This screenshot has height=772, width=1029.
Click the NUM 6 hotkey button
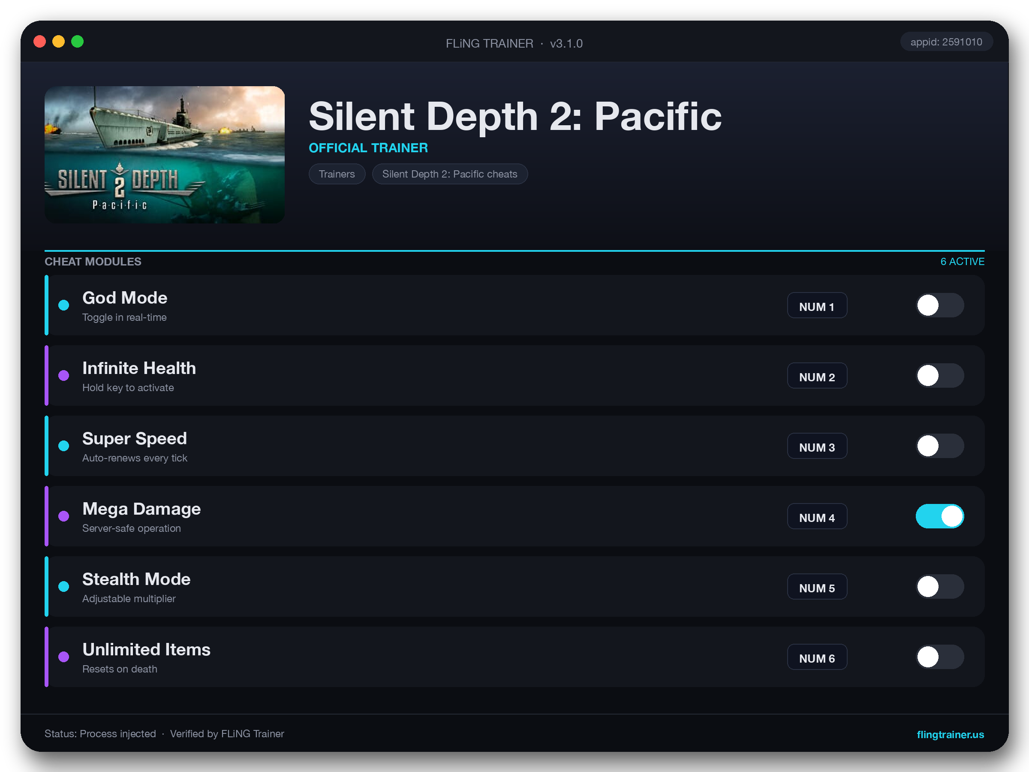pyautogui.click(x=817, y=657)
